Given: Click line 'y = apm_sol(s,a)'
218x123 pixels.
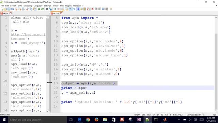Looking at the screenshot, I should (x=78, y=93).
